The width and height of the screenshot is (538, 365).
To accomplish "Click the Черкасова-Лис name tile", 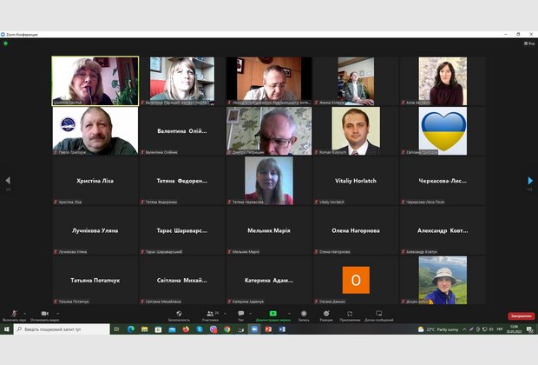I will coord(443,181).
